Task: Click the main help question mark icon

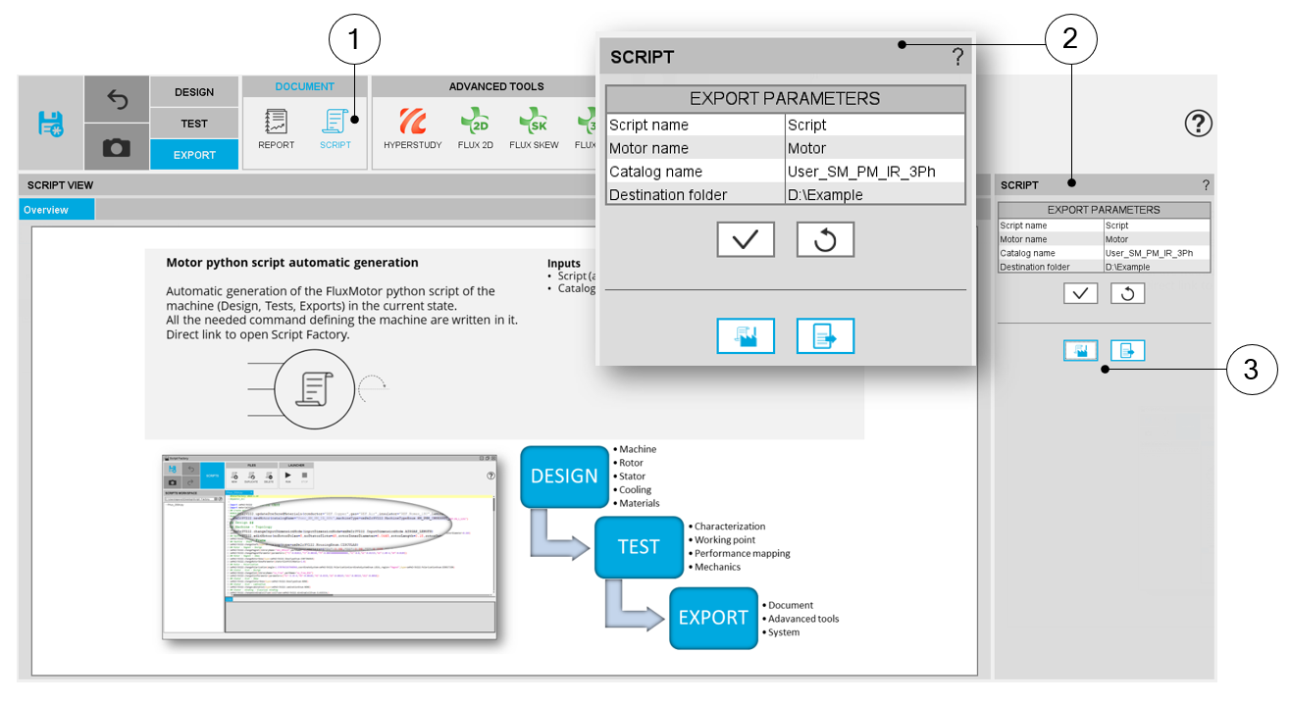Action: pos(1198,124)
